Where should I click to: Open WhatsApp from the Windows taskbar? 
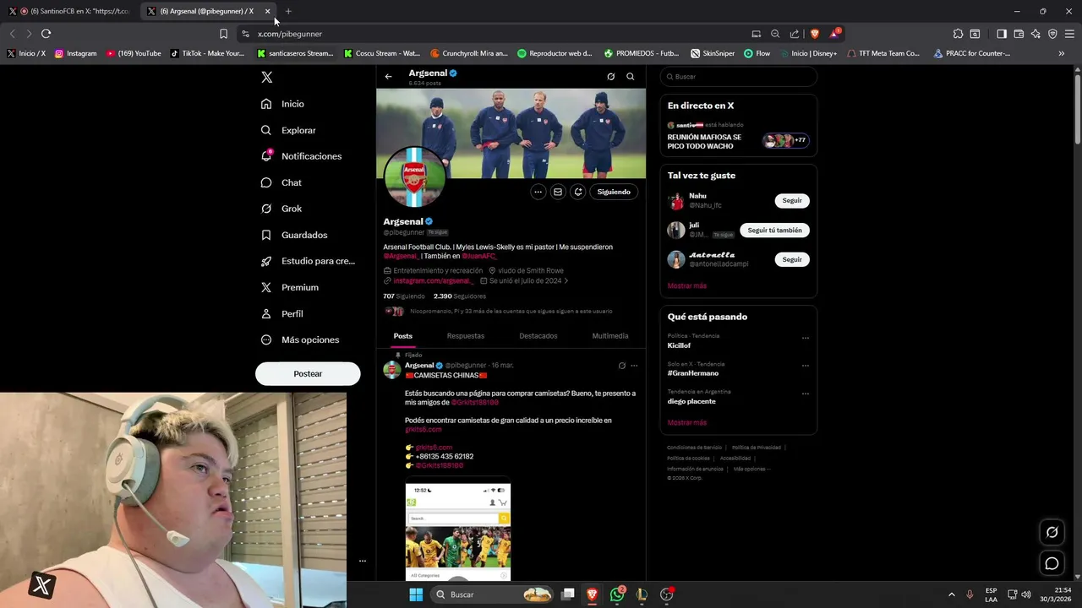(x=617, y=594)
